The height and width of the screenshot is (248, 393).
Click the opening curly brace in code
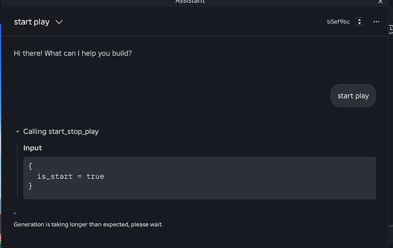(x=30, y=166)
